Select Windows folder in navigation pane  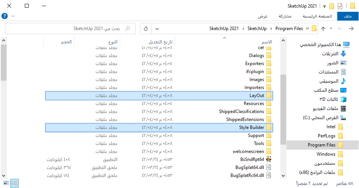click(330, 154)
